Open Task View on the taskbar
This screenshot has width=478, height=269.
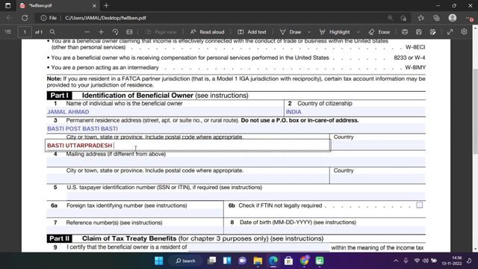[212, 261]
